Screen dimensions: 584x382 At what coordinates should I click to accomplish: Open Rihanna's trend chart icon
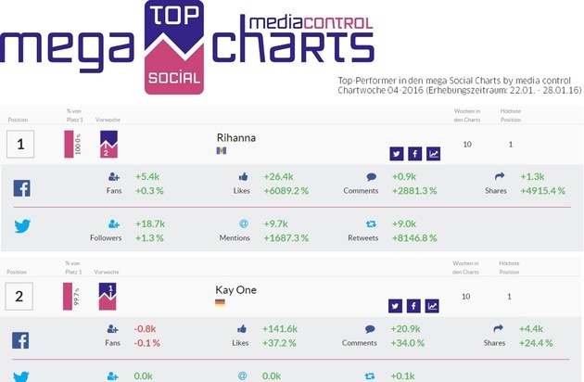point(433,154)
